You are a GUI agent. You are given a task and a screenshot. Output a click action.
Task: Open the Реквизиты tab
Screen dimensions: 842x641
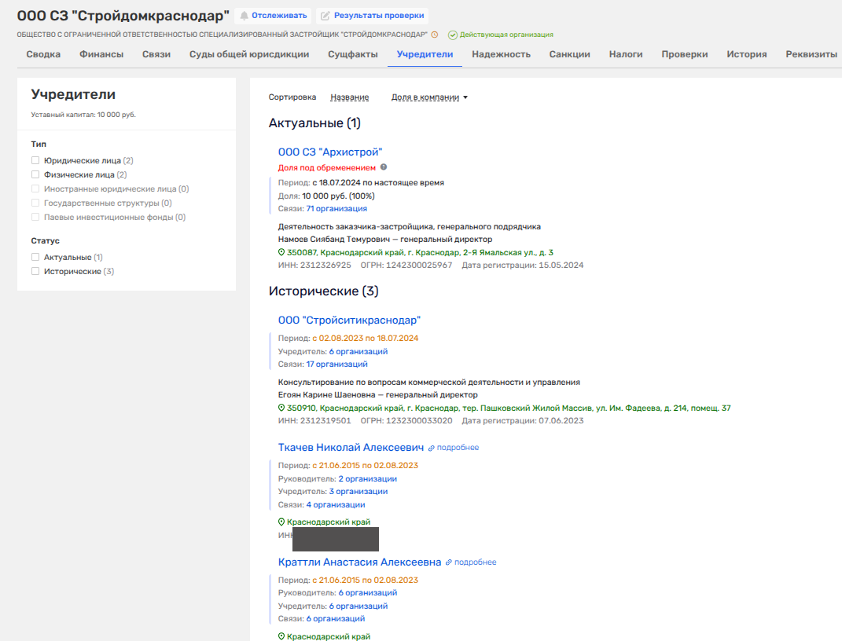point(811,54)
